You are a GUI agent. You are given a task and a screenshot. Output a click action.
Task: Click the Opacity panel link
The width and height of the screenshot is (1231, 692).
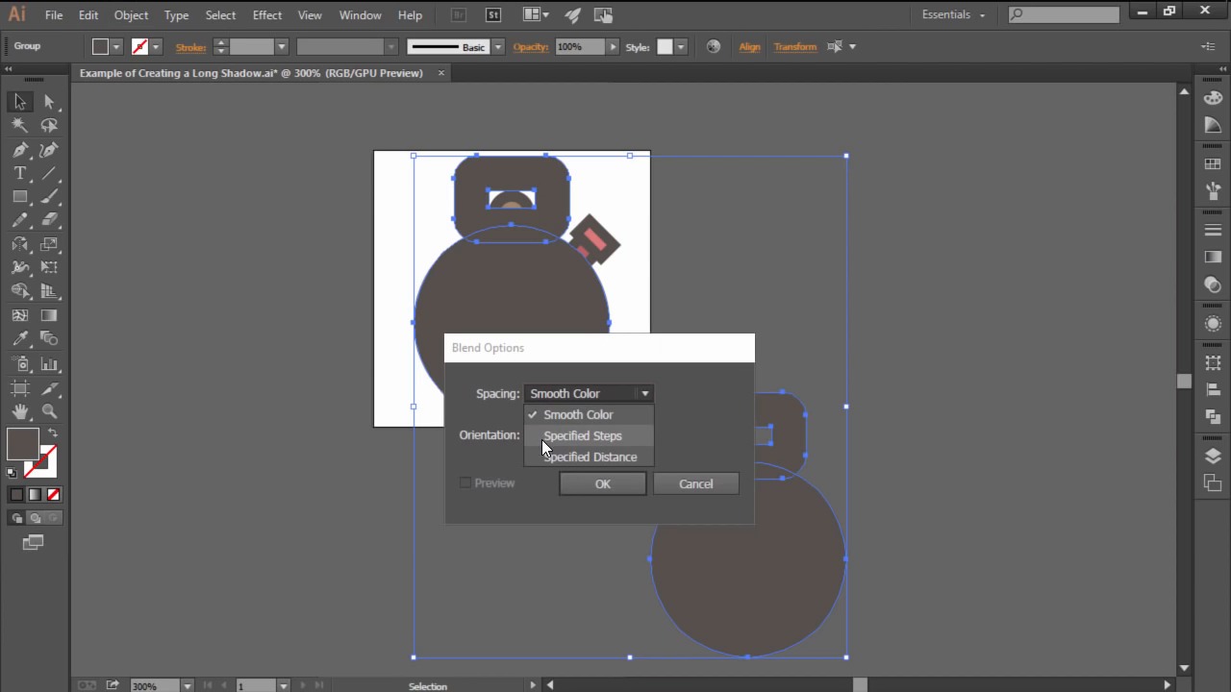(x=530, y=46)
